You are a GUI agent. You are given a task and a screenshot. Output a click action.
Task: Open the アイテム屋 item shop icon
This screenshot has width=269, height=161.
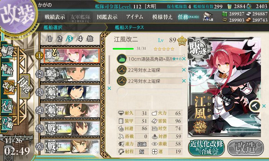[x=208, y=16]
